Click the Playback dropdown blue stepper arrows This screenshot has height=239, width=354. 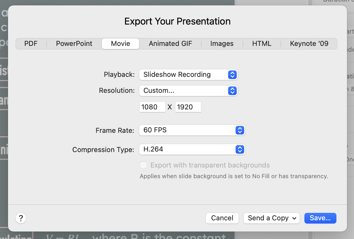[x=233, y=75]
